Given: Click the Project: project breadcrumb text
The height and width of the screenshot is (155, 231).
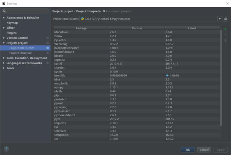Looking at the screenshot, I should coord(63,11).
